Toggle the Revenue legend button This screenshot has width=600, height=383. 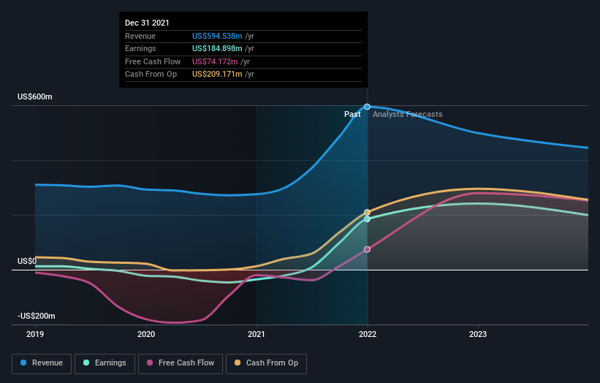click(x=42, y=363)
